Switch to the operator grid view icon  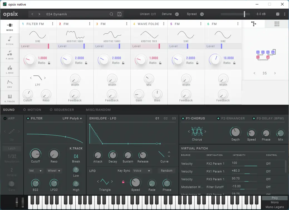pos(276,24)
